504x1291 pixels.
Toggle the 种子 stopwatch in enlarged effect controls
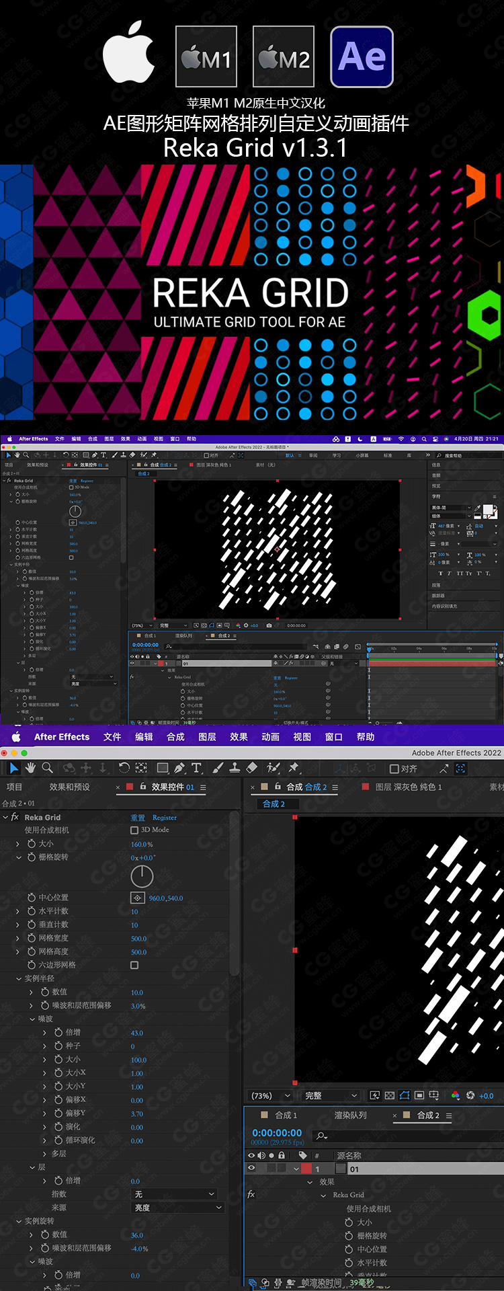tap(58, 1045)
